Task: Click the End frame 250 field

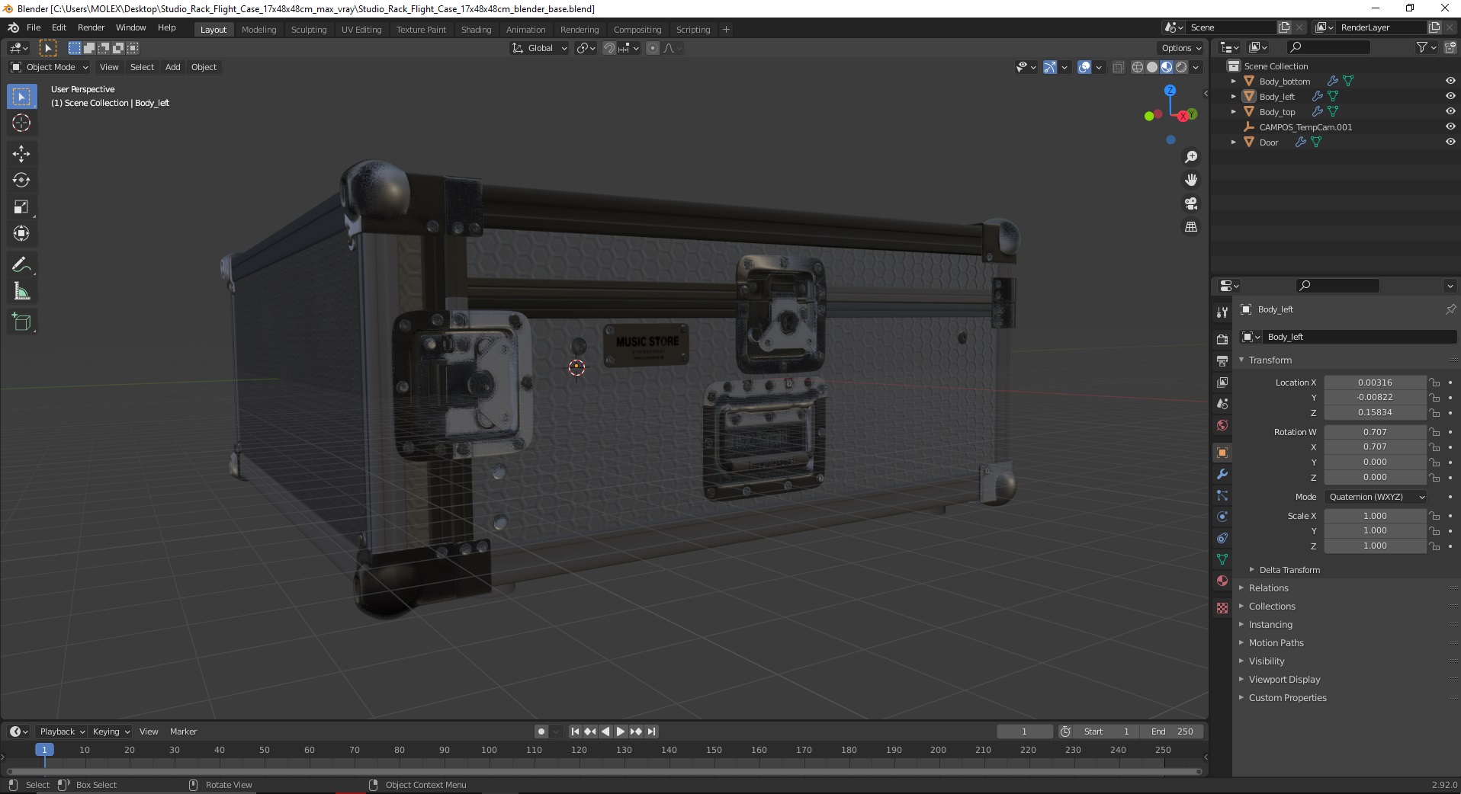Action: point(1172,732)
